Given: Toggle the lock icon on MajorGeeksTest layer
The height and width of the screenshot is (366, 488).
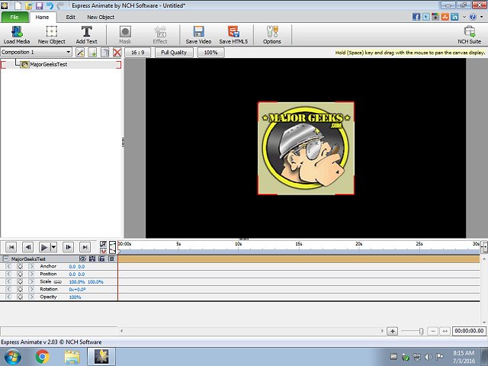Looking at the screenshot, I should pos(101,258).
